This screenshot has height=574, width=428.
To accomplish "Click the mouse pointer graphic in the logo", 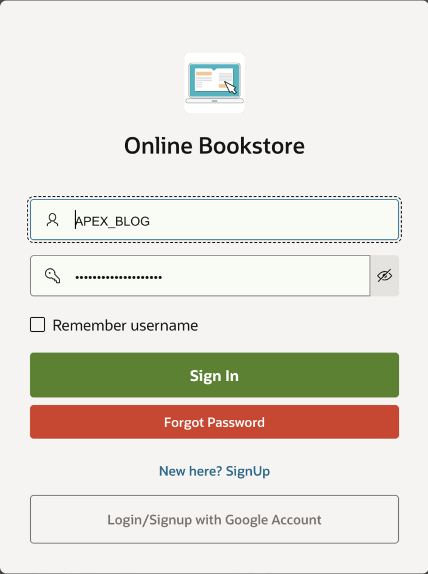I will 231,88.
